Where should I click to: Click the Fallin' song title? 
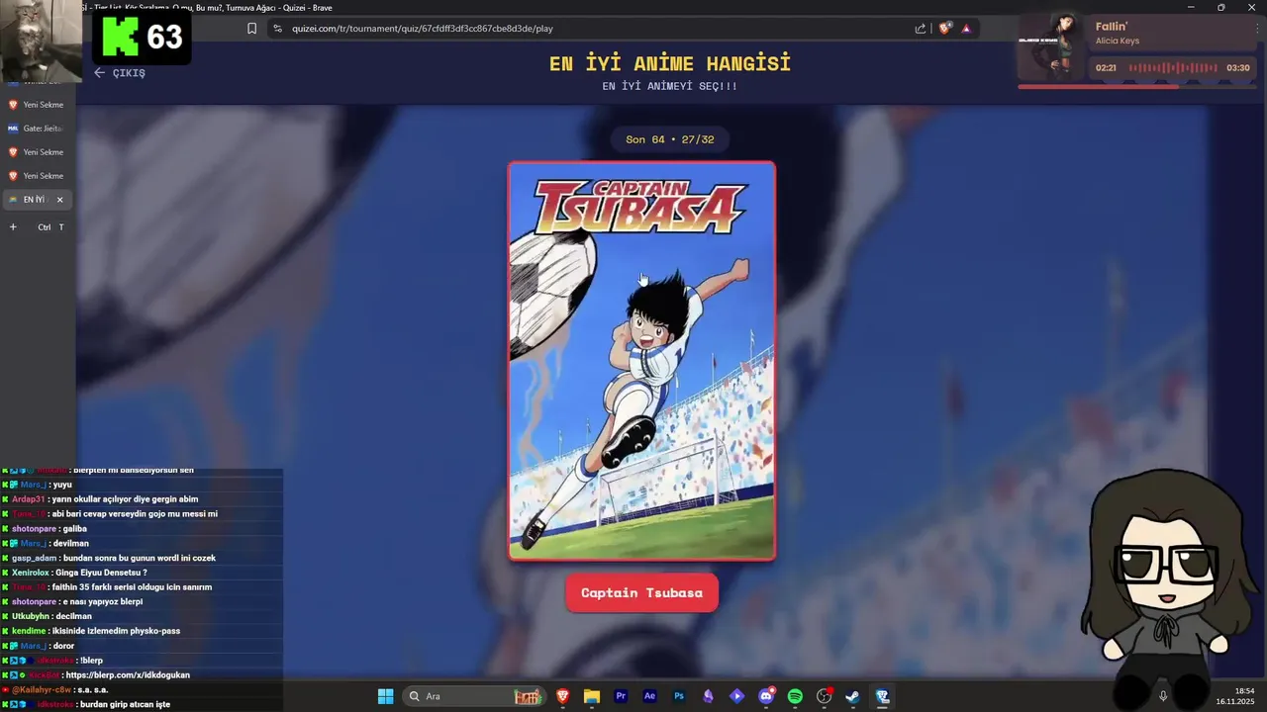[x=1112, y=26]
